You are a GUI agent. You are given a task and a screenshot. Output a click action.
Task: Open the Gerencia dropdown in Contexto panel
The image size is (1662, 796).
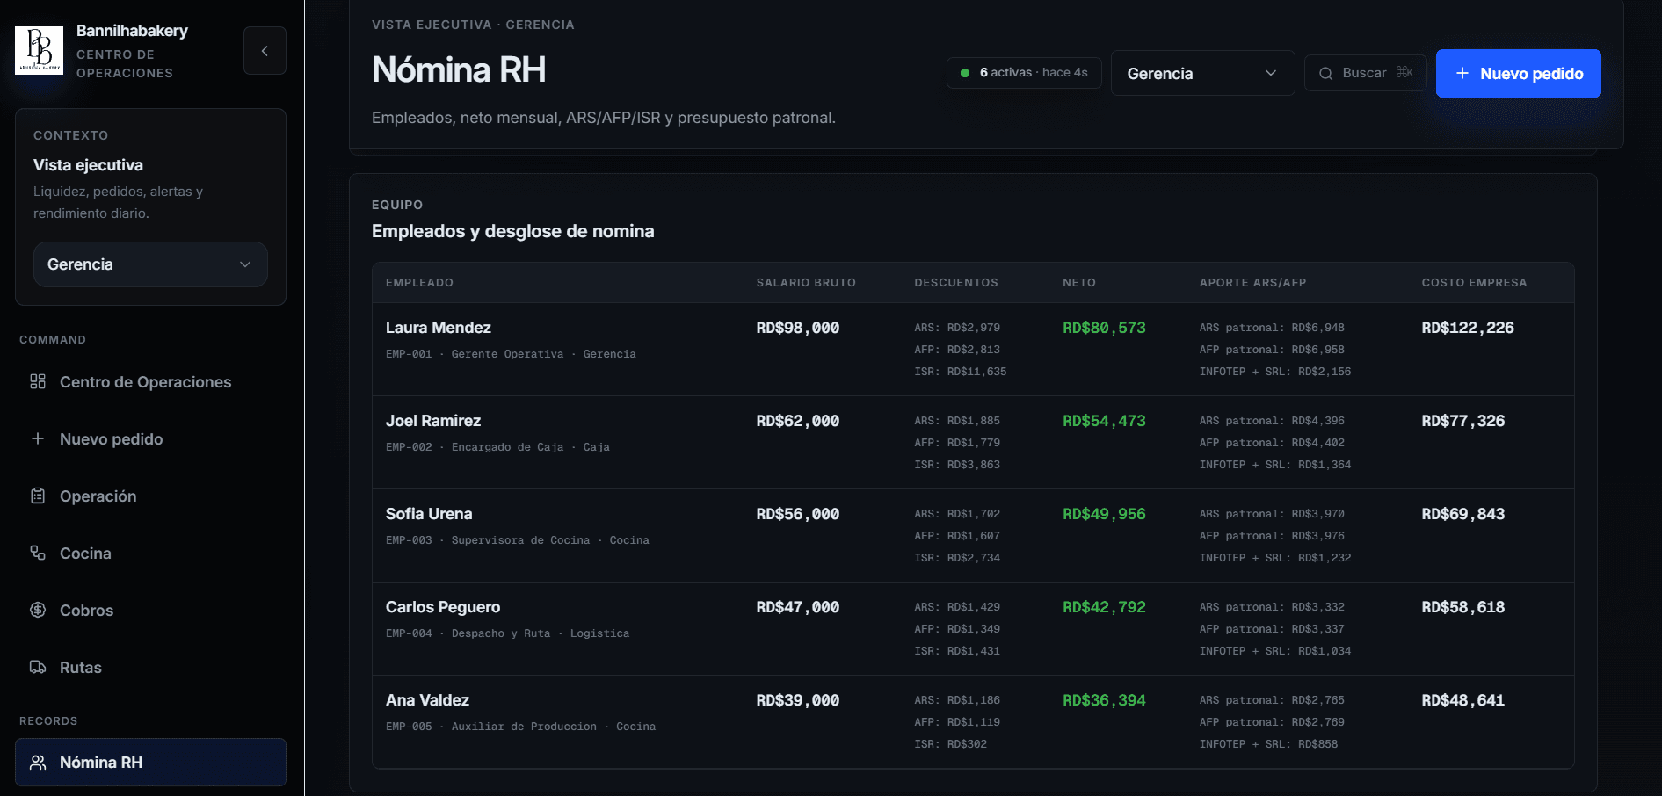click(x=150, y=264)
